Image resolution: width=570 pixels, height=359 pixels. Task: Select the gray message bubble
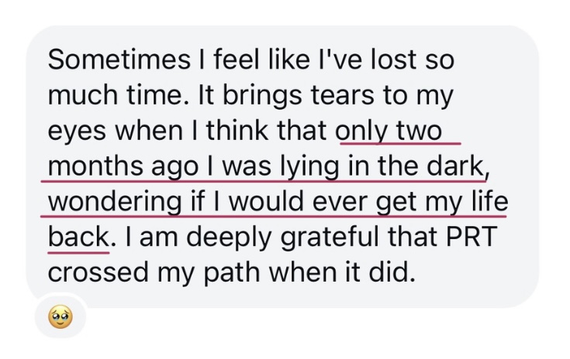pos(282,167)
